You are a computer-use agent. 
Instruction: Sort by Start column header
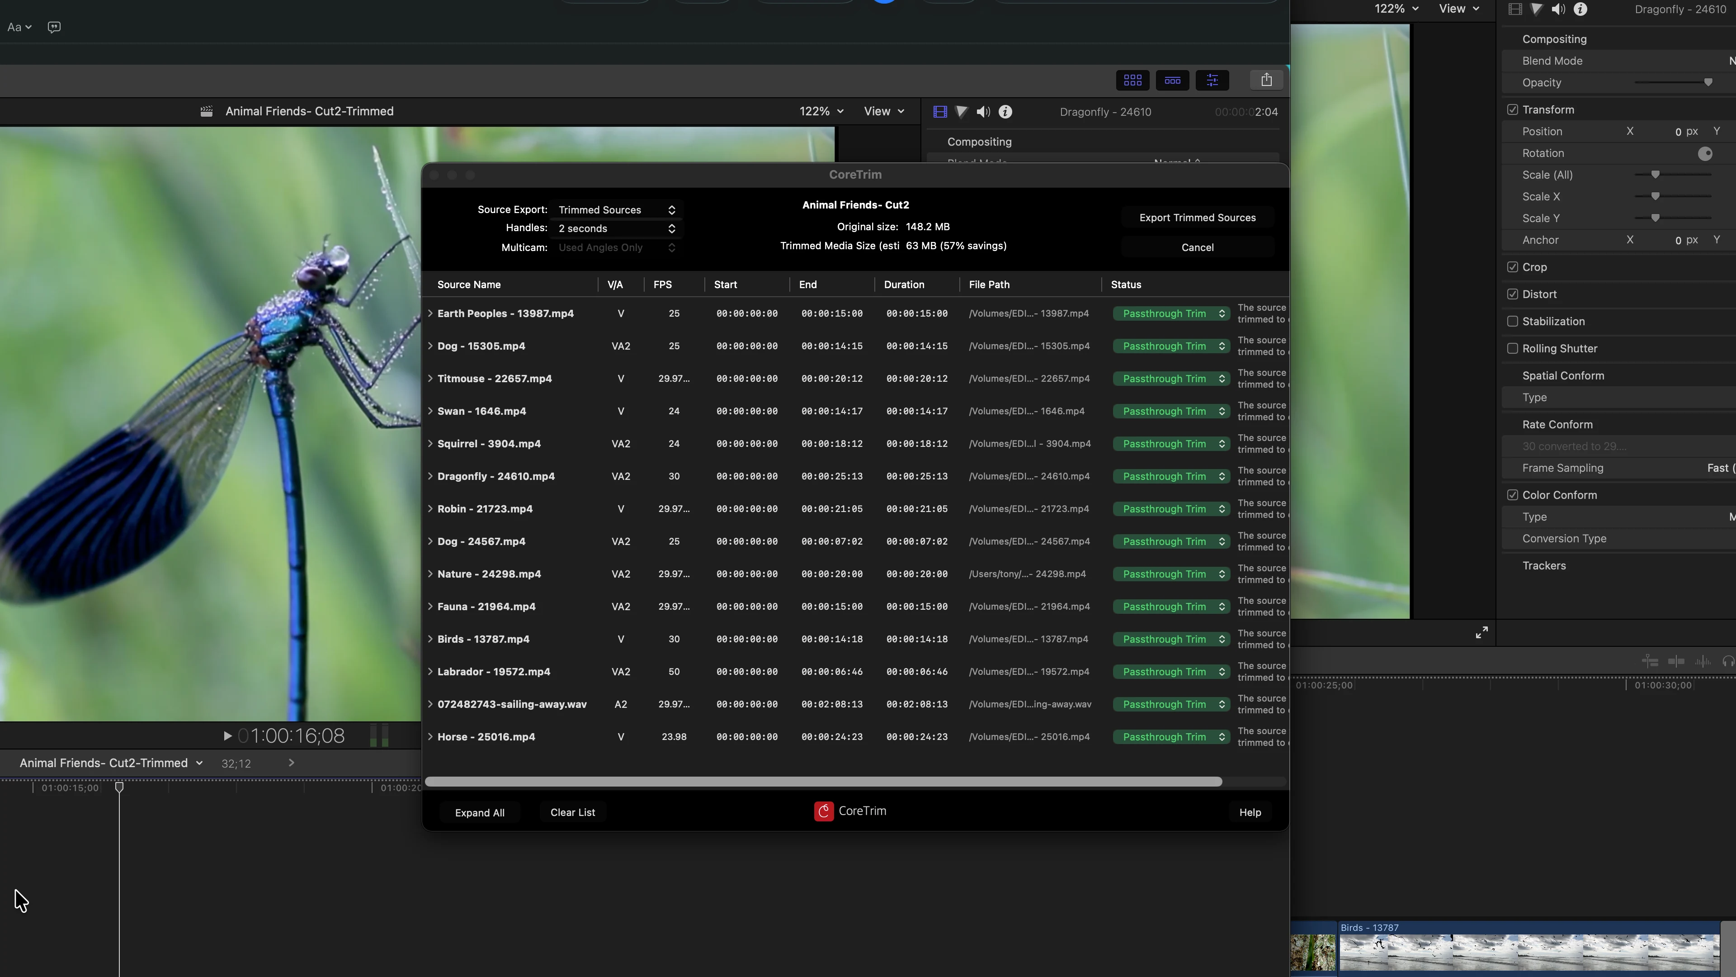click(x=726, y=285)
